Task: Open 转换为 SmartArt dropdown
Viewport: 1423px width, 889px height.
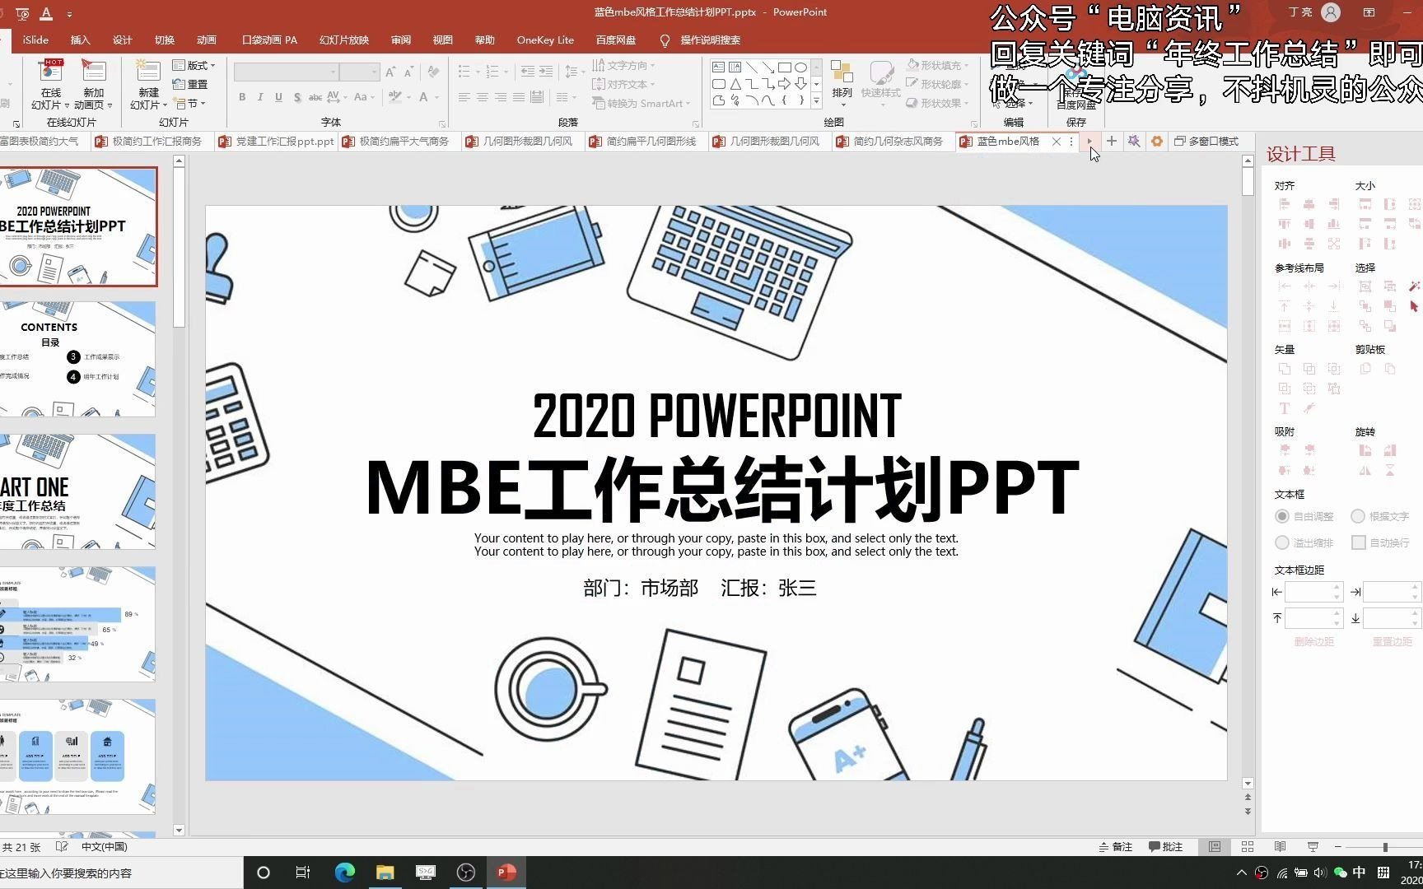Action: point(641,104)
